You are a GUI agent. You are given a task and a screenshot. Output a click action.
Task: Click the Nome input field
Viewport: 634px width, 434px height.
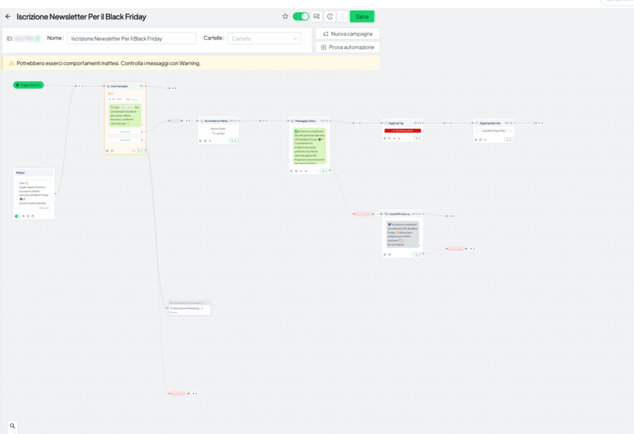131,38
